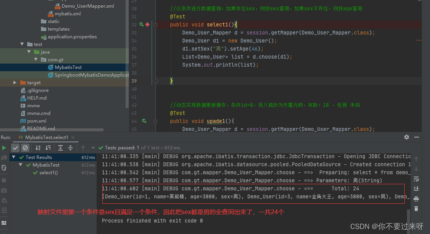Screen dimensions: 430x234
Task: Click the project tree vertical scrollbar
Action: coord(127,54)
